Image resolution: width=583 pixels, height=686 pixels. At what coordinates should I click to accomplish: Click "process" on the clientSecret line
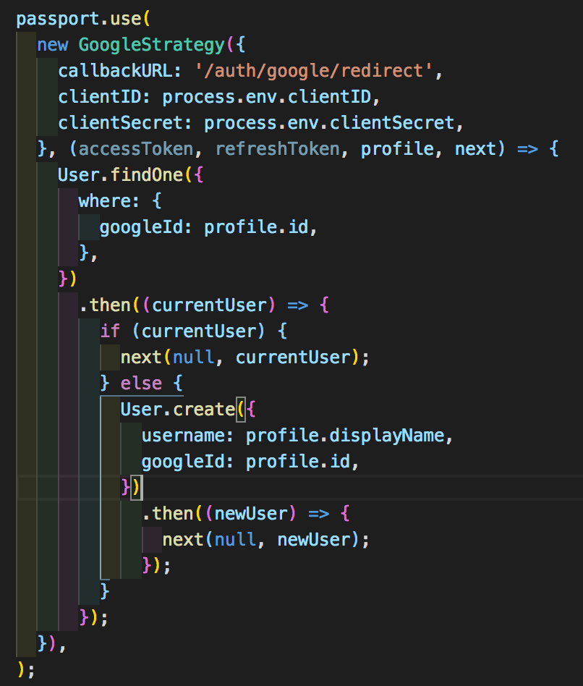(x=241, y=124)
